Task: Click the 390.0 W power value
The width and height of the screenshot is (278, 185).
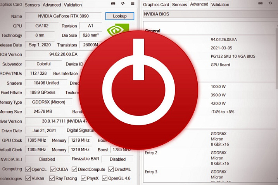Action: 218,95
